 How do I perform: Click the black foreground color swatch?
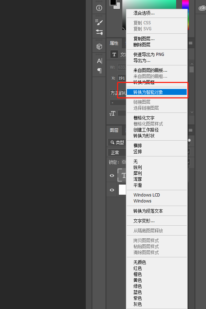tap(113, 2)
